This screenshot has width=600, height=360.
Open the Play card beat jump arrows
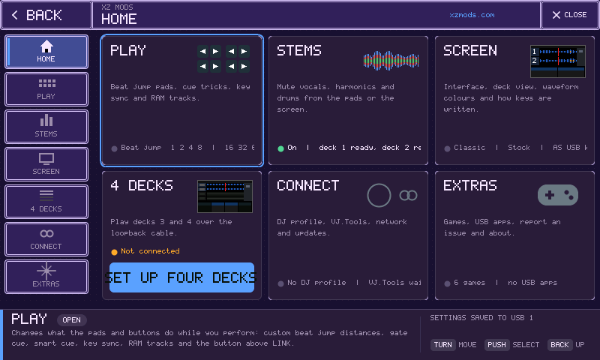click(x=223, y=59)
